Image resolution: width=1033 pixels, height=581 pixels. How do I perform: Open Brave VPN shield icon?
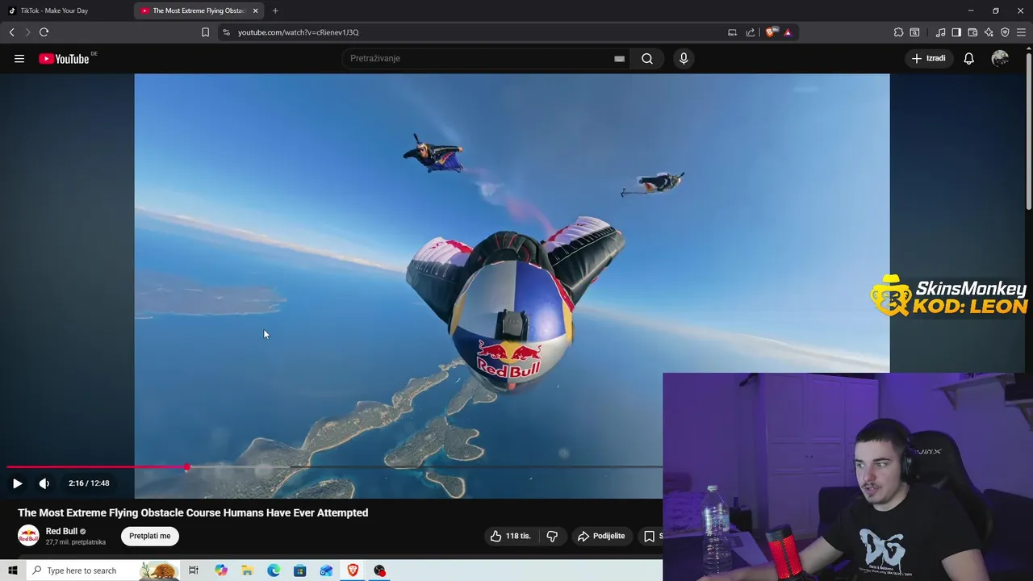1005,32
